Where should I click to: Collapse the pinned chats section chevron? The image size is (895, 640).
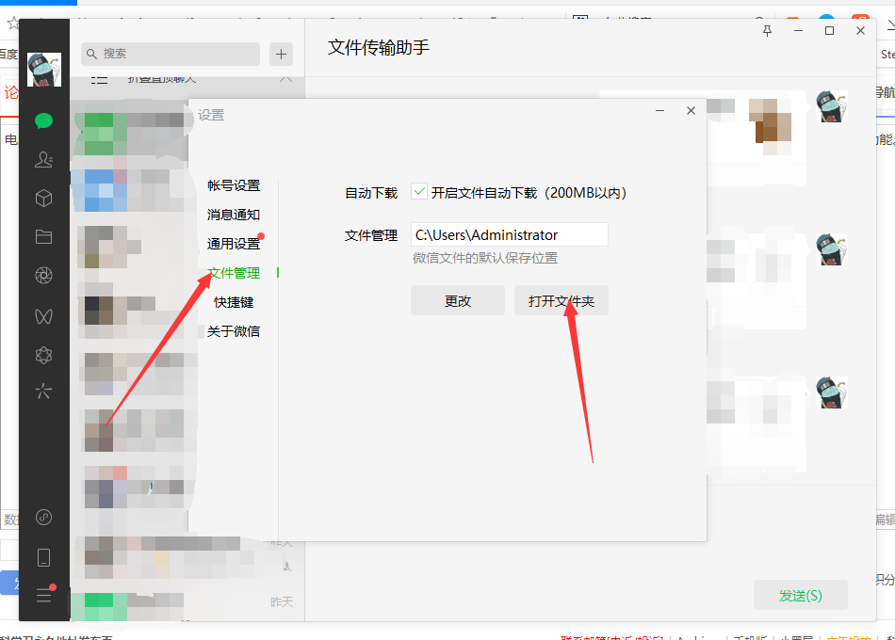pos(285,78)
